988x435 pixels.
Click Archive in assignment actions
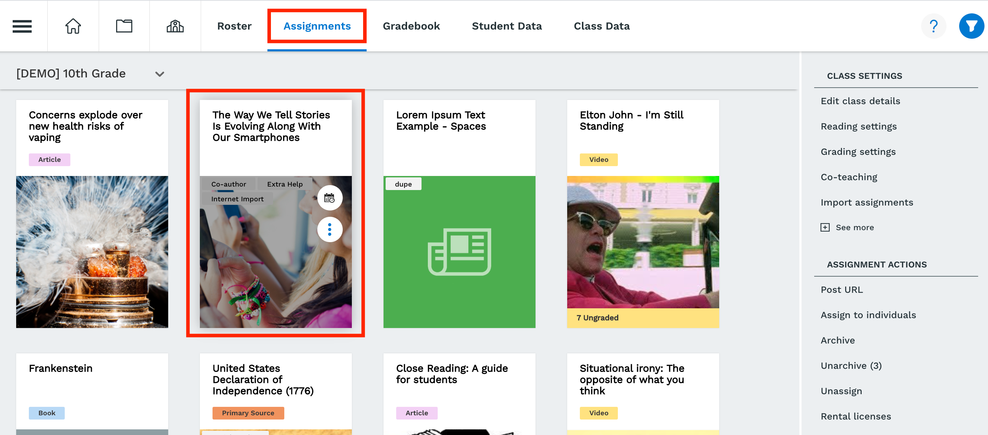pyautogui.click(x=838, y=340)
